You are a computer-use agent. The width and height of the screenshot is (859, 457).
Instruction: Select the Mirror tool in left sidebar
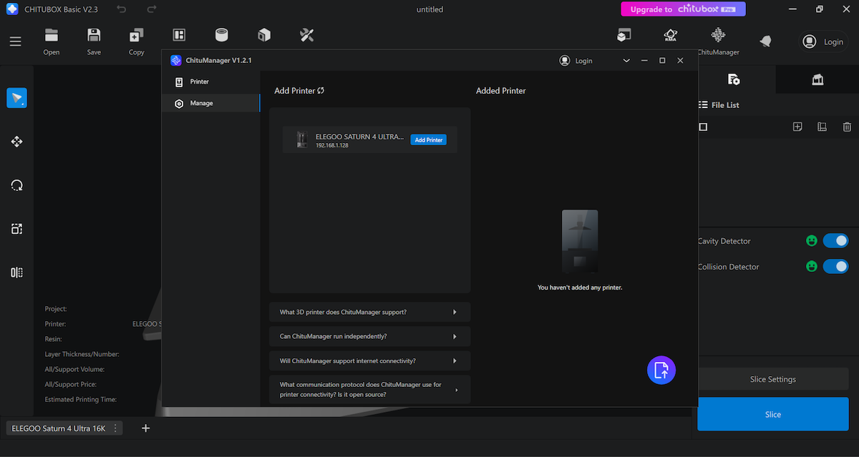[16, 272]
